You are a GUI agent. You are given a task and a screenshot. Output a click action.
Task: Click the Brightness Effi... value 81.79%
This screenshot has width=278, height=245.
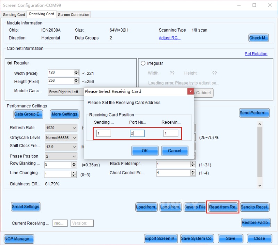point(52,184)
